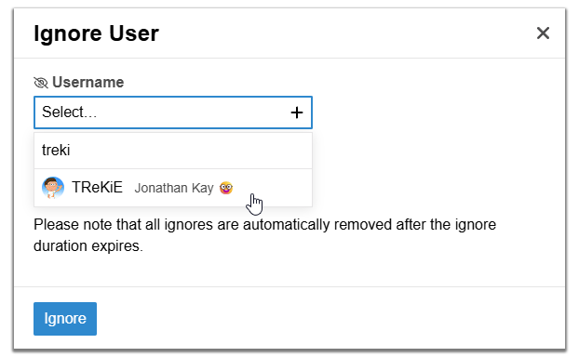Click the Jonathan Kay name text

pyautogui.click(x=174, y=188)
